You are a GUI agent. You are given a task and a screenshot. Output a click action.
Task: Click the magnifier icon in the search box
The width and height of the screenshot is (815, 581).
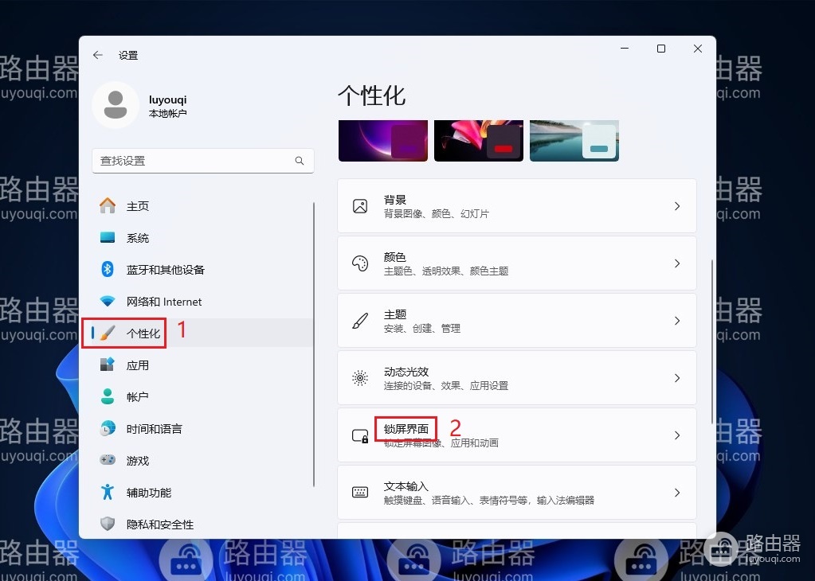pyautogui.click(x=300, y=161)
